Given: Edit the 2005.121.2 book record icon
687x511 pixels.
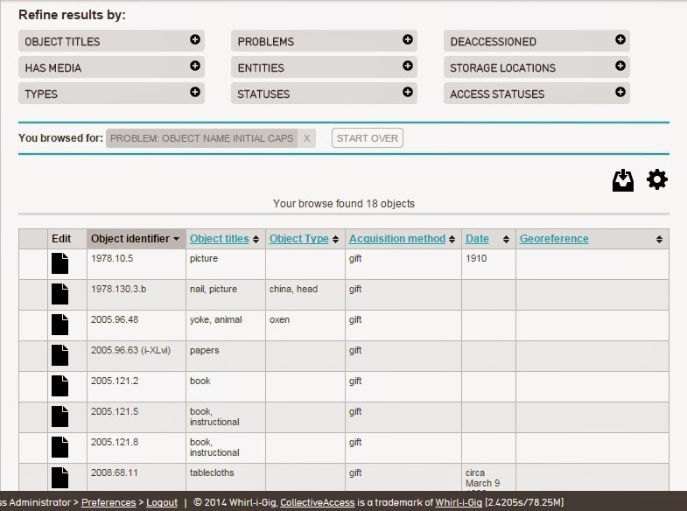Looking at the screenshot, I should tap(60, 386).
